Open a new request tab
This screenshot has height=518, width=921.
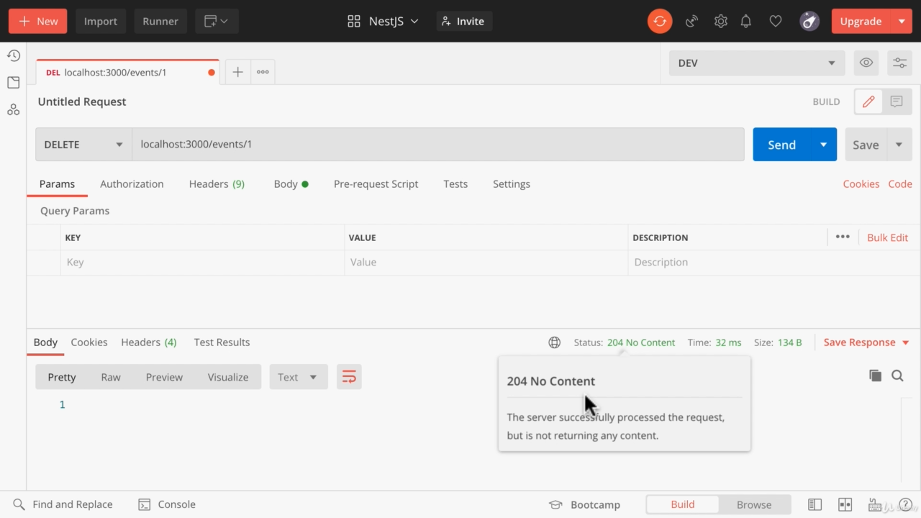tap(237, 72)
